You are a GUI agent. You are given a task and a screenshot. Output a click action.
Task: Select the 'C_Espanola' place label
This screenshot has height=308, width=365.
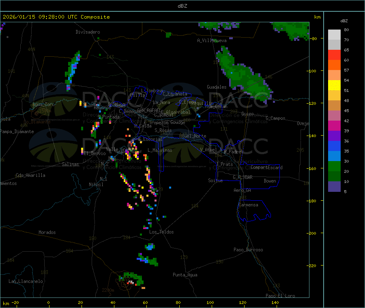coord(175,94)
